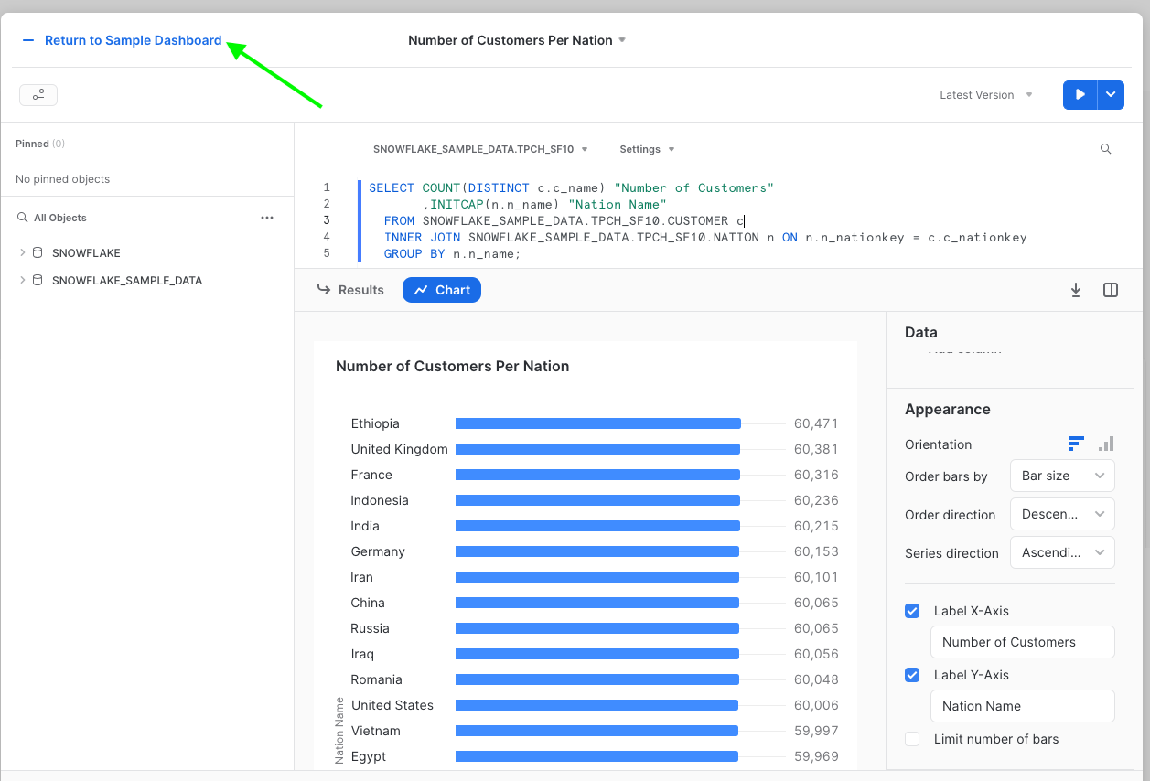Open the run options arrow beside play
Viewport: 1150px width, 781px height.
click(x=1112, y=94)
